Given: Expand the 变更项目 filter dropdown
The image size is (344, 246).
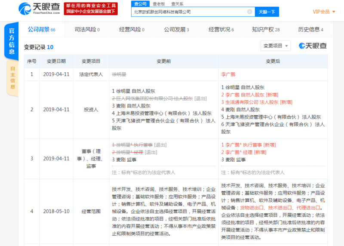Looking at the screenshot, I should click(276, 46).
